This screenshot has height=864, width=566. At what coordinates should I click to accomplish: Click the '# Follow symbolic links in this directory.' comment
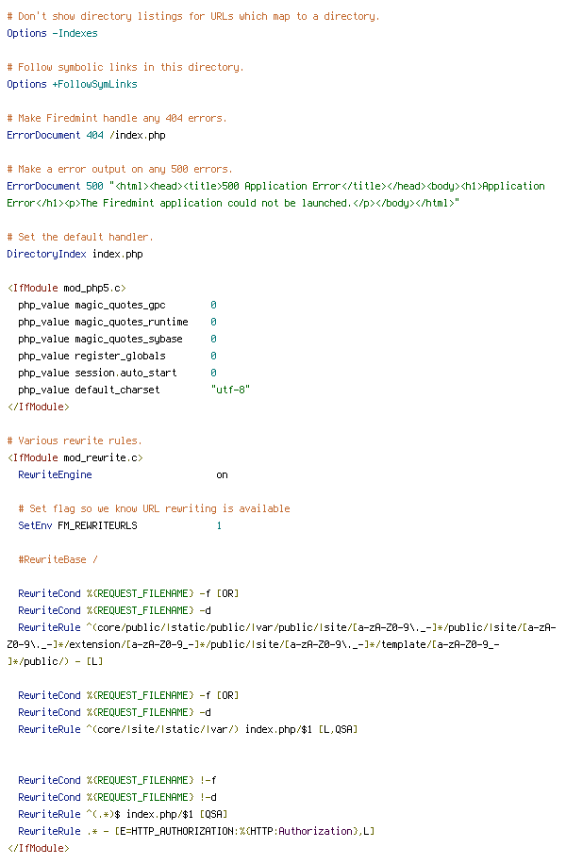coord(125,67)
